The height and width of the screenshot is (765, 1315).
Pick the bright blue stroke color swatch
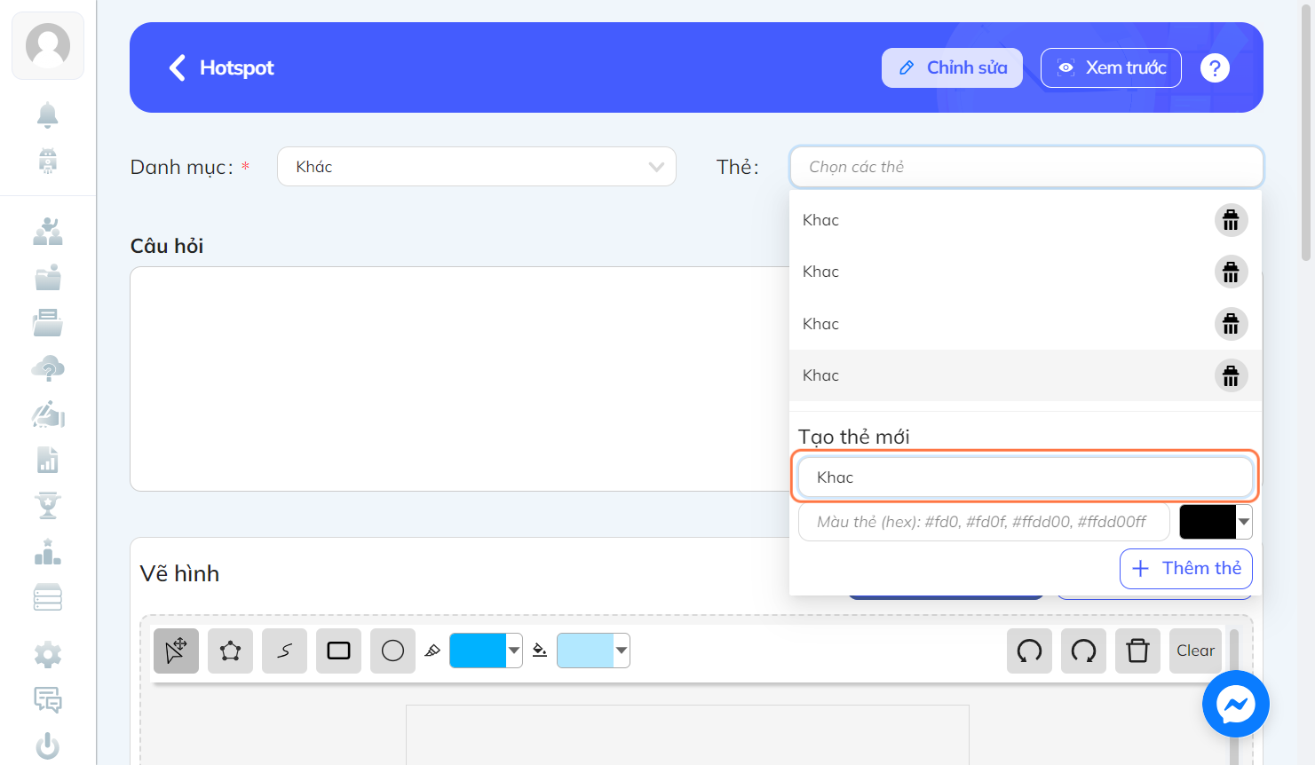[x=478, y=651]
